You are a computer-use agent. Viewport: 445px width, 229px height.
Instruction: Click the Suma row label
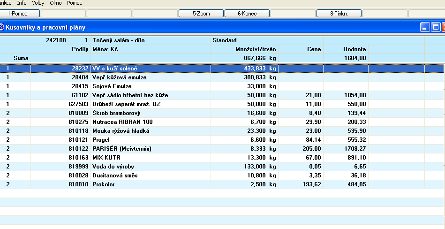click(21, 58)
